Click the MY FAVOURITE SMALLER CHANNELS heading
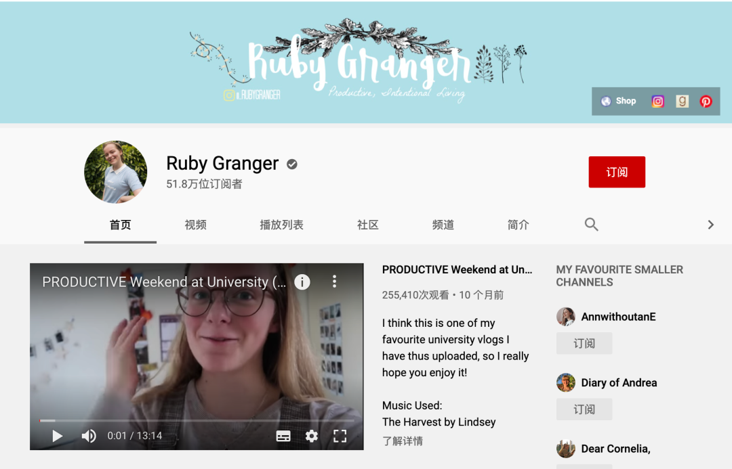This screenshot has height=469, width=732. [x=619, y=276]
